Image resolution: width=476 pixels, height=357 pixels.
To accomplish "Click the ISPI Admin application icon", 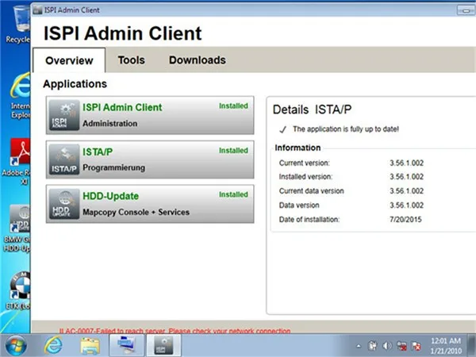I will tap(64, 115).
